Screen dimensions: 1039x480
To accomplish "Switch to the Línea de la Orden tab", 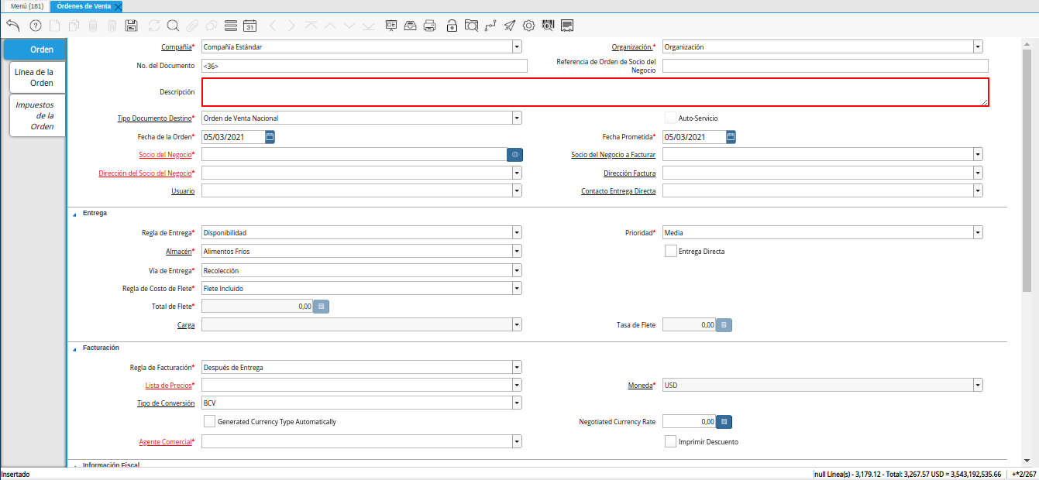I will [37, 77].
